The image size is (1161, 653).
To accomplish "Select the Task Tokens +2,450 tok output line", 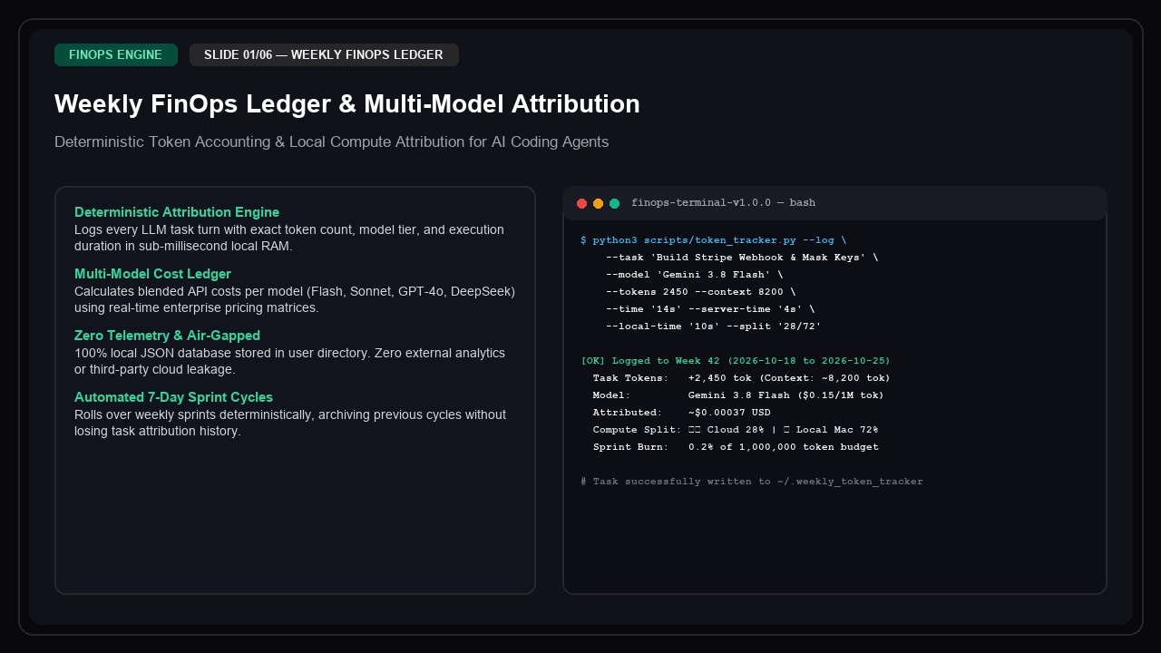I will pos(742,378).
